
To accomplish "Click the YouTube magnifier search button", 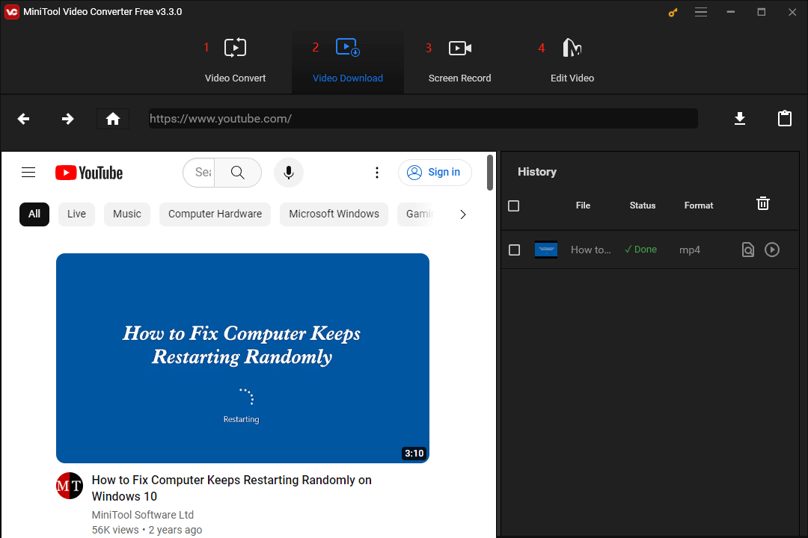I will 238,173.
